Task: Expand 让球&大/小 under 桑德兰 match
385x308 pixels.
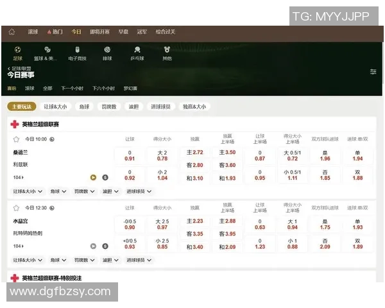Action: 28,191
